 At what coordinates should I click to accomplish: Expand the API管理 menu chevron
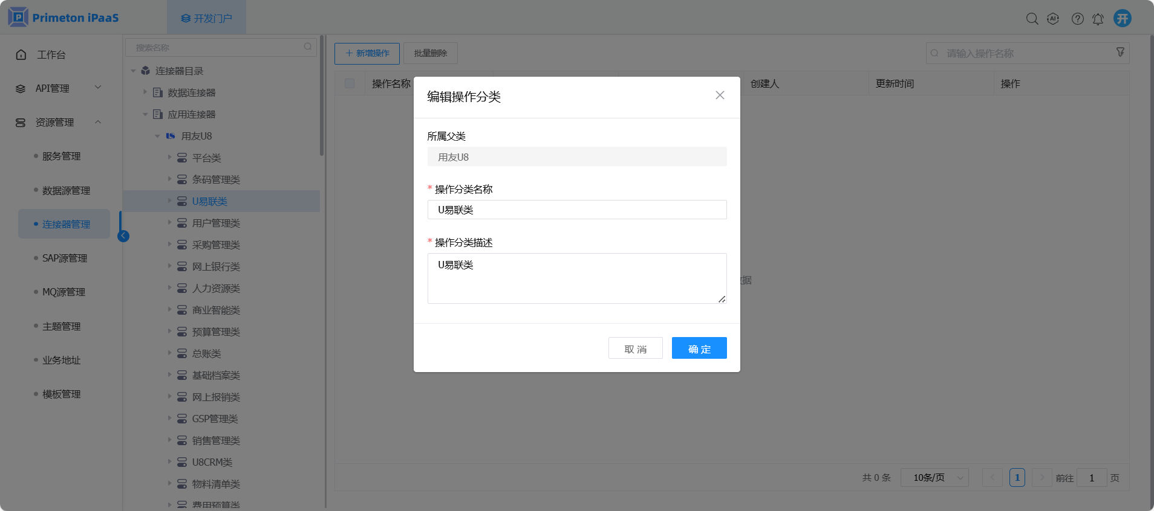(98, 88)
